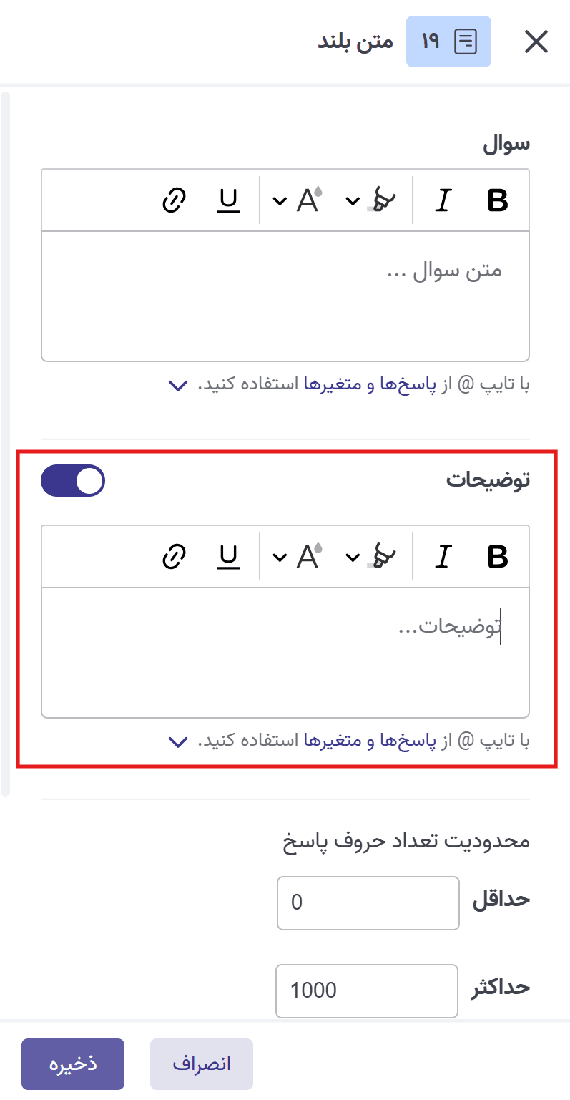The height and width of the screenshot is (1100, 570).
Task: Expand the @ variables hint under the question
Action: [178, 386]
